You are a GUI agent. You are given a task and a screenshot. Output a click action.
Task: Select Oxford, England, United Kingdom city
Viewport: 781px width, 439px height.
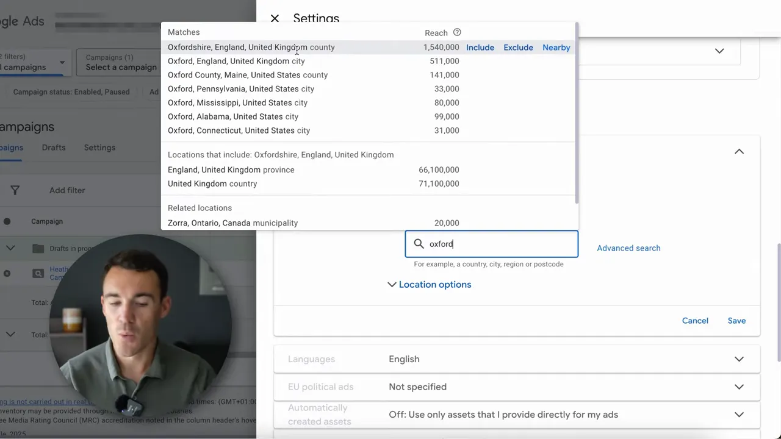click(x=236, y=61)
